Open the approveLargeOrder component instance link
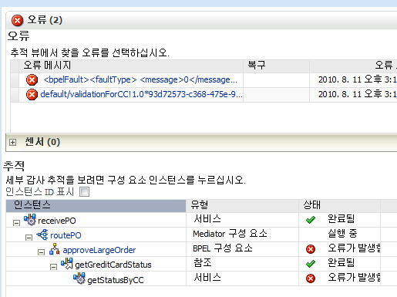397x297 pixels. click(x=99, y=250)
